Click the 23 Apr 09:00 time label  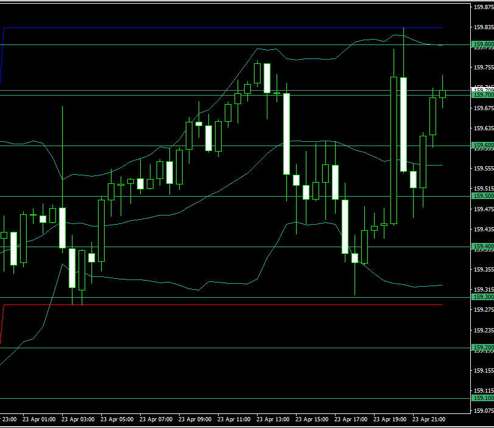click(x=194, y=419)
